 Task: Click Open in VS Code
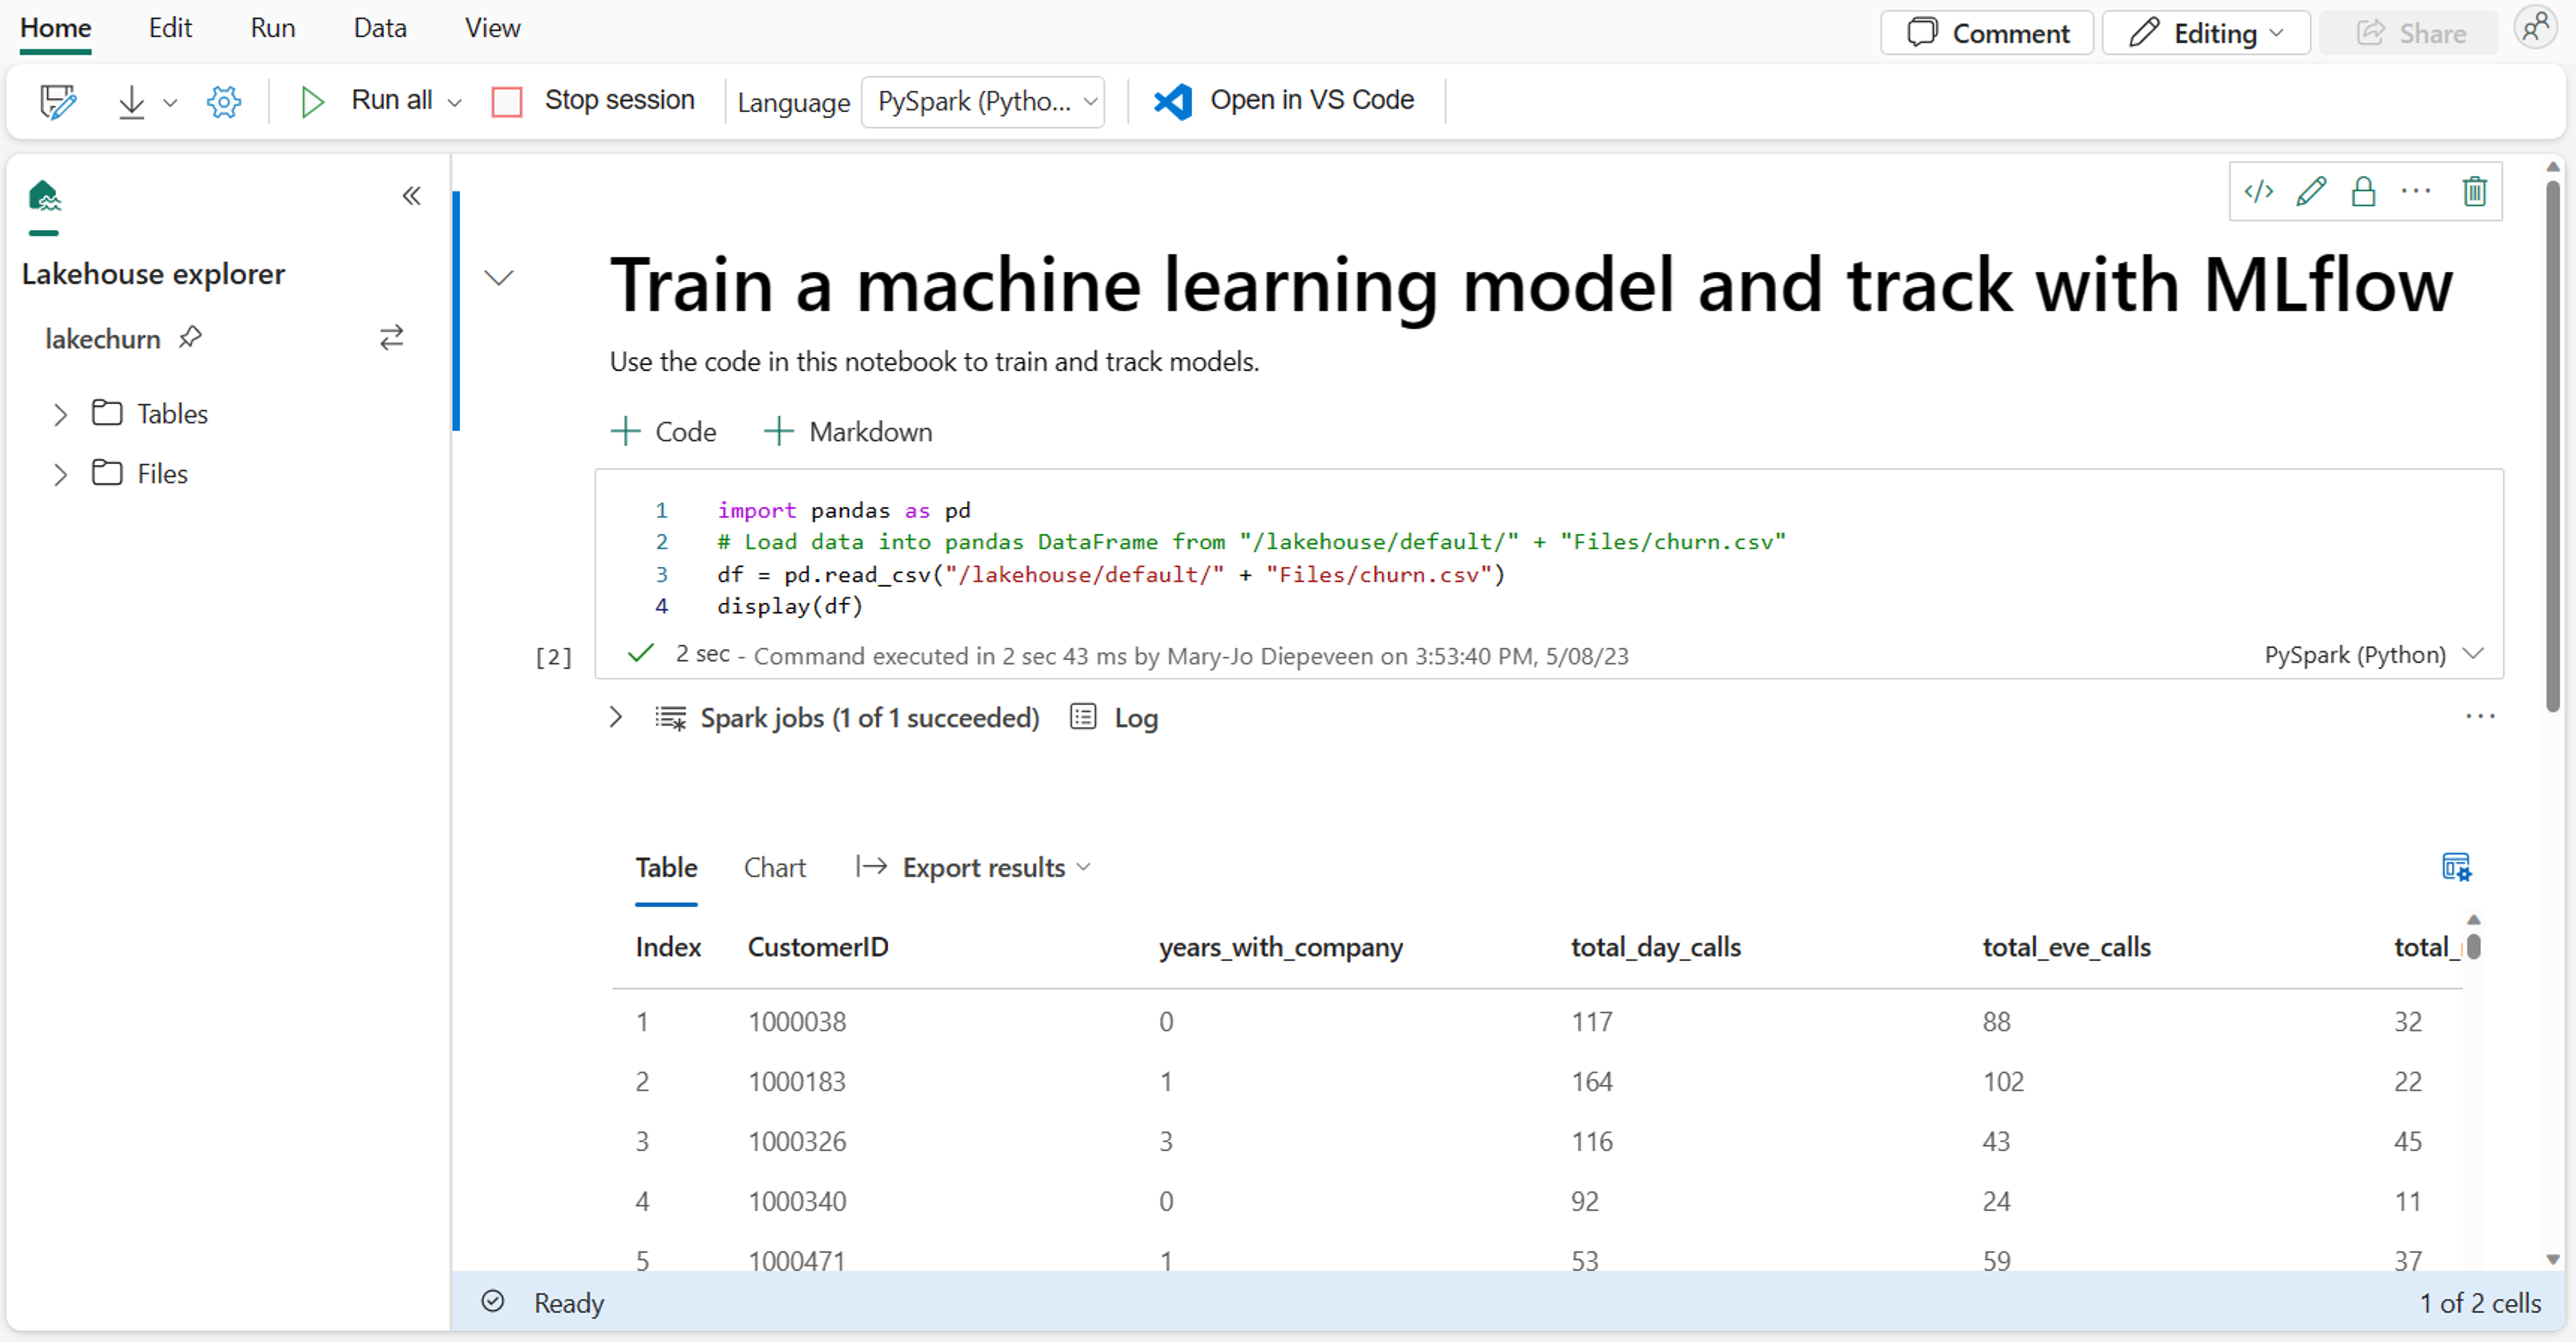click(x=1284, y=101)
